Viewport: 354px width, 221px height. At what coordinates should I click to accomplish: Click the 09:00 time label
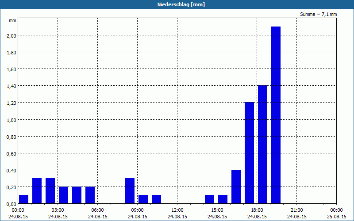137,210
